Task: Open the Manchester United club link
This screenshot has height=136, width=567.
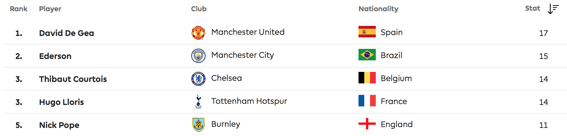Action: tap(248, 32)
